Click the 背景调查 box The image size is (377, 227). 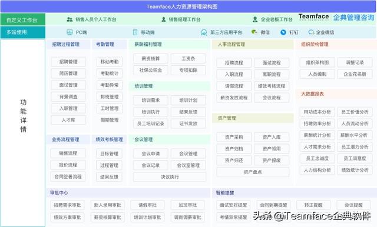click(68, 96)
